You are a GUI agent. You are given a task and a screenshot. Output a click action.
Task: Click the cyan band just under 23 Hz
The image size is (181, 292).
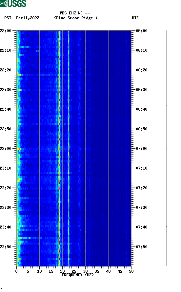pyautogui.click(x=69, y=148)
